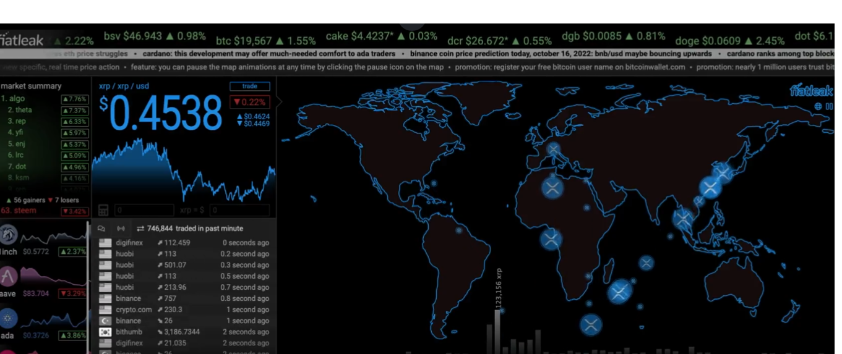Click into the xrp amount input field
Viewport: 842px width, 354px height.
pos(144,211)
